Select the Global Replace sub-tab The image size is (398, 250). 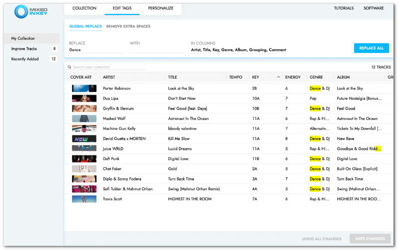(85, 26)
